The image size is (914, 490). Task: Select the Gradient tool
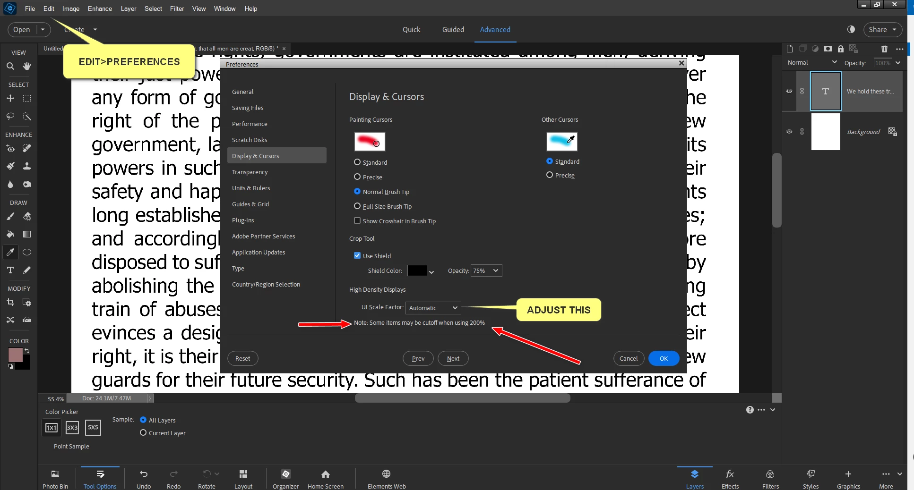(27, 234)
